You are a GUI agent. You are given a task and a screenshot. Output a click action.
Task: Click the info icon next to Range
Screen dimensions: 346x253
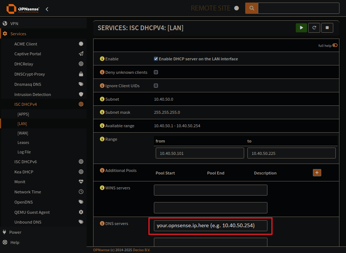(x=102, y=139)
